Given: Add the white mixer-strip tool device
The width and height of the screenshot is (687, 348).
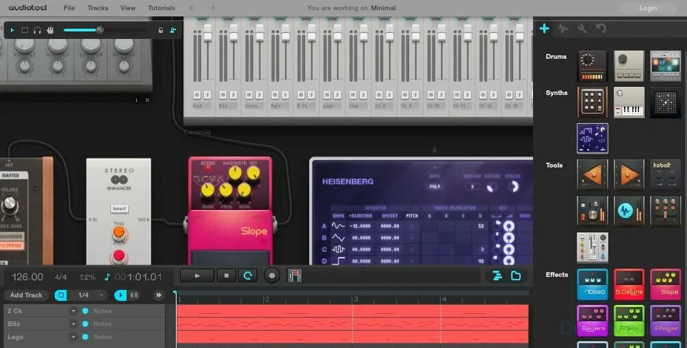Looking at the screenshot, I should [593, 247].
